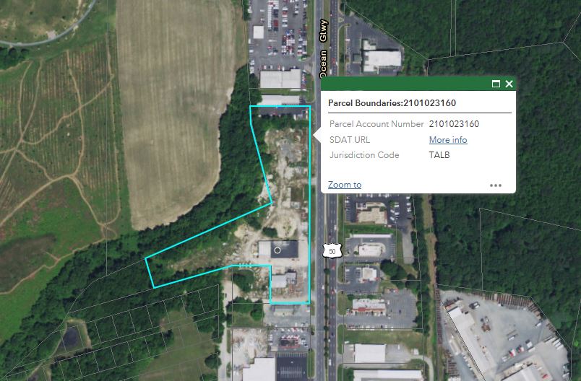Click the white-roofed building northeast of the popup
Viewport: 581px width, 381px height.
pos(382,61)
